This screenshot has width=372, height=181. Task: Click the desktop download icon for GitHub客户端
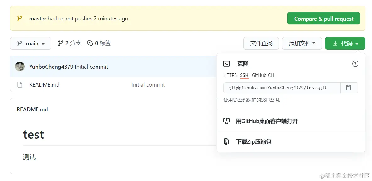click(x=227, y=121)
